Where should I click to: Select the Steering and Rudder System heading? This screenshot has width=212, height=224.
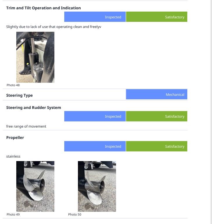[34, 107]
